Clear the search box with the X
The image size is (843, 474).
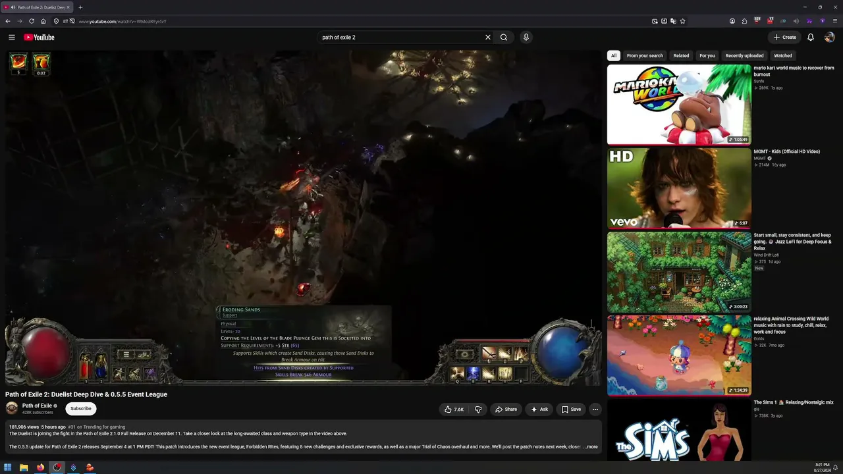coord(488,38)
